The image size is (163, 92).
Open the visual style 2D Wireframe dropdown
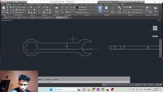pyautogui.click(x=87, y=7)
